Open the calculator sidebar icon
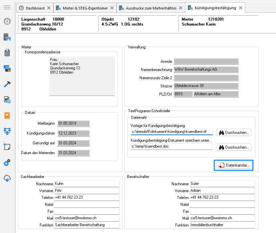 click(x=7, y=53)
